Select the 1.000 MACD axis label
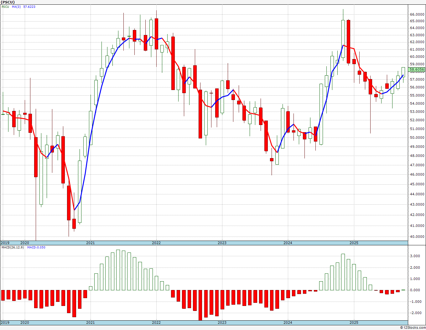The width and height of the screenshot is (426, 330). [x=415, y=279]
